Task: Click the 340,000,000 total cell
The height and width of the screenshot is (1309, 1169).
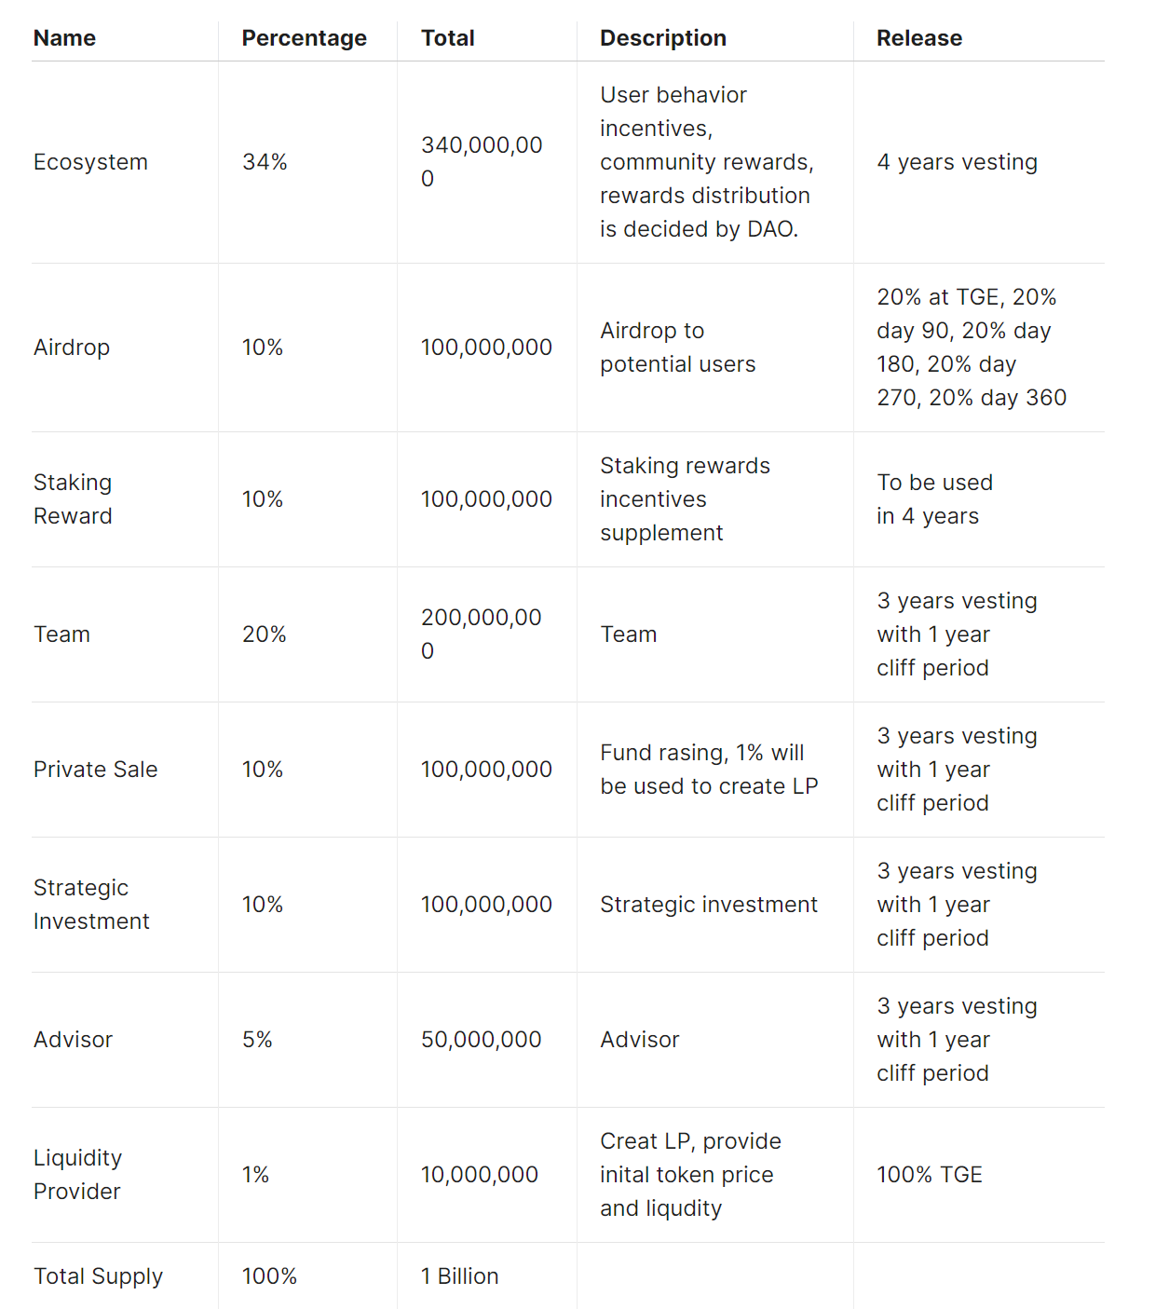Action: 482,162
